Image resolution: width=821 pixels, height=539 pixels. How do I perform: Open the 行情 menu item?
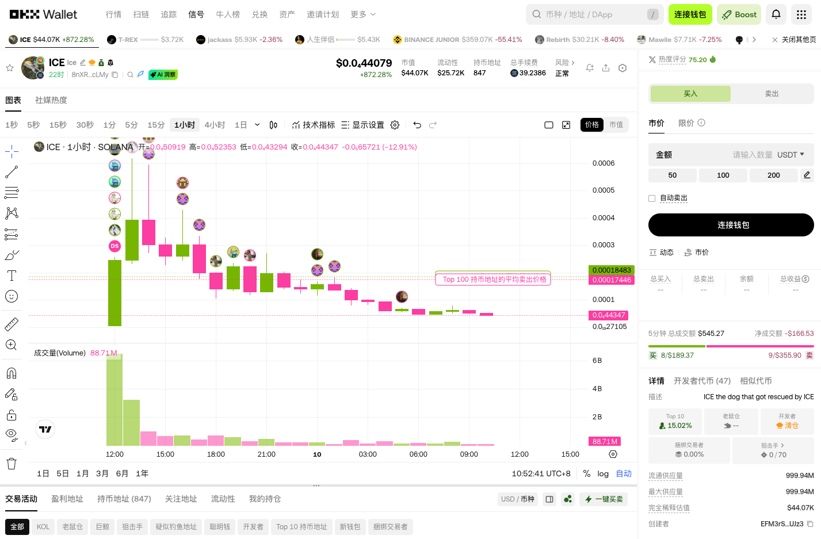tap(113, 14)
